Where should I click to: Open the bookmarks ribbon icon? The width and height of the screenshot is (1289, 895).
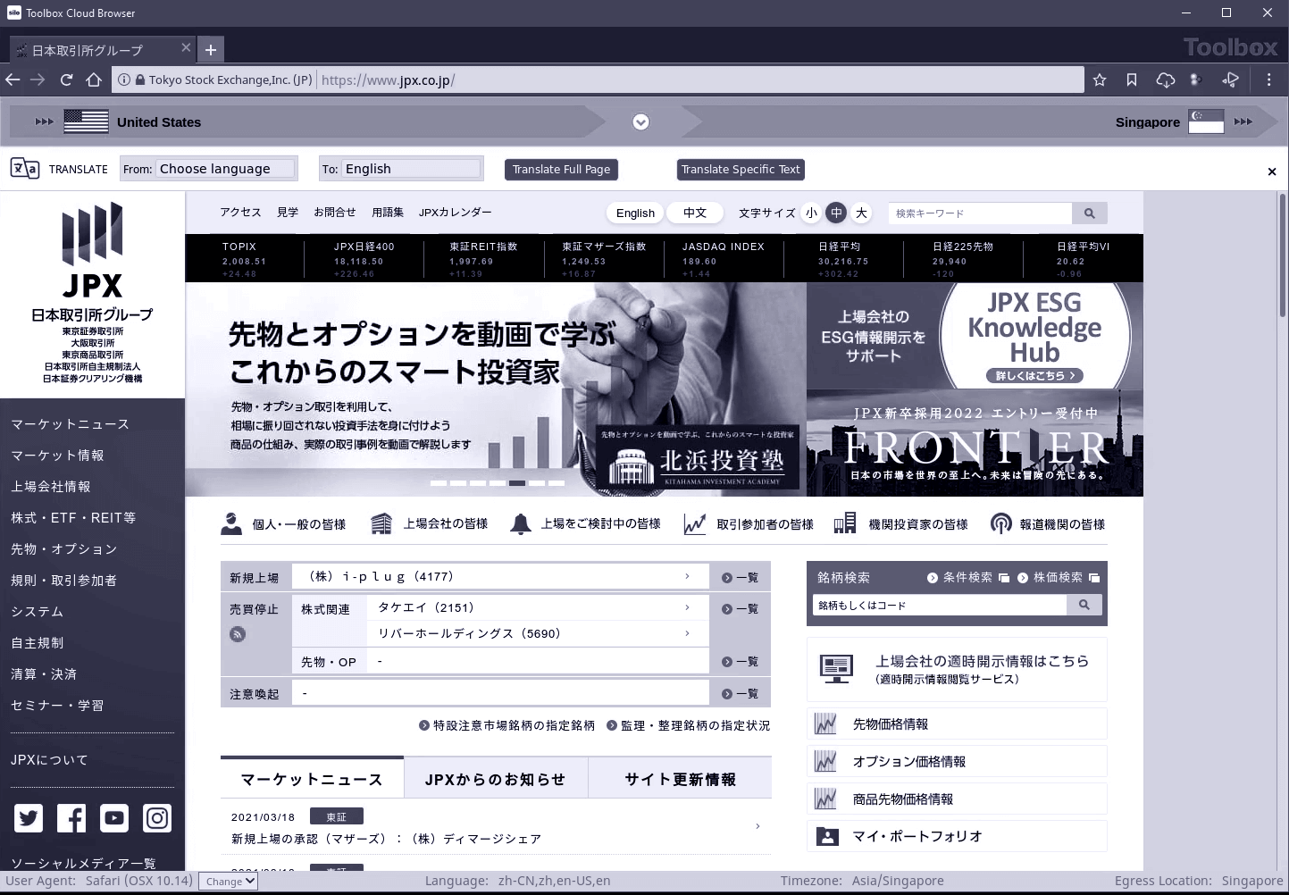[1132, 79]
